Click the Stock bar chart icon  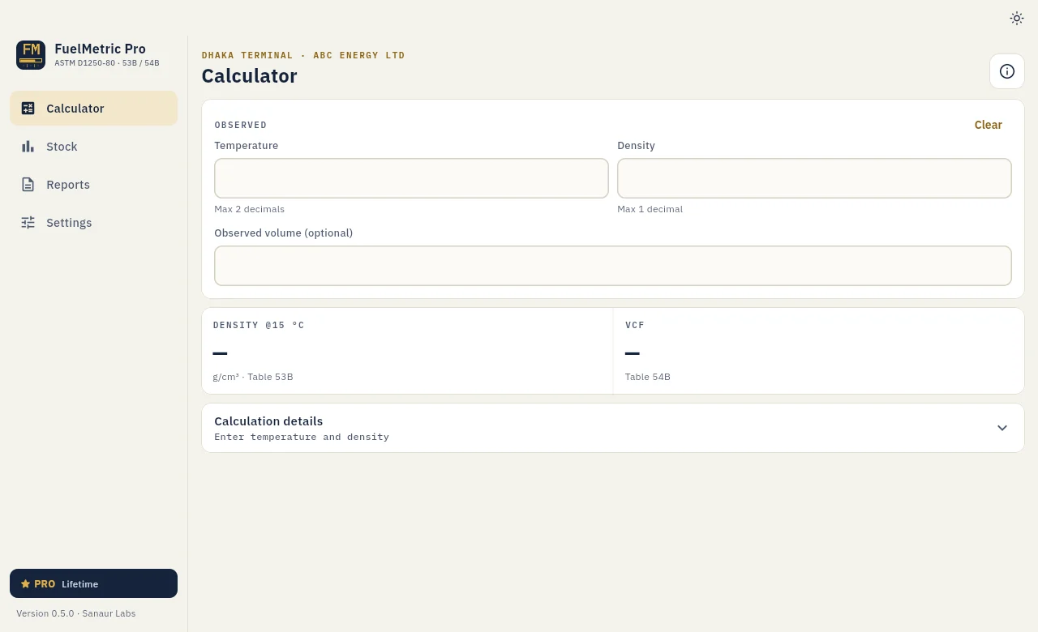pyautogui.click(x=28, y=147)
